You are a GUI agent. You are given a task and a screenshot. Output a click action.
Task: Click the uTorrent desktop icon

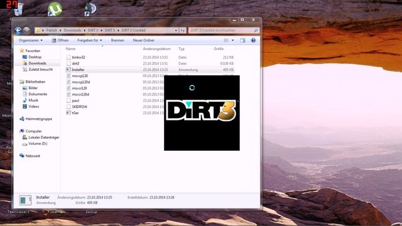[55, 9]
